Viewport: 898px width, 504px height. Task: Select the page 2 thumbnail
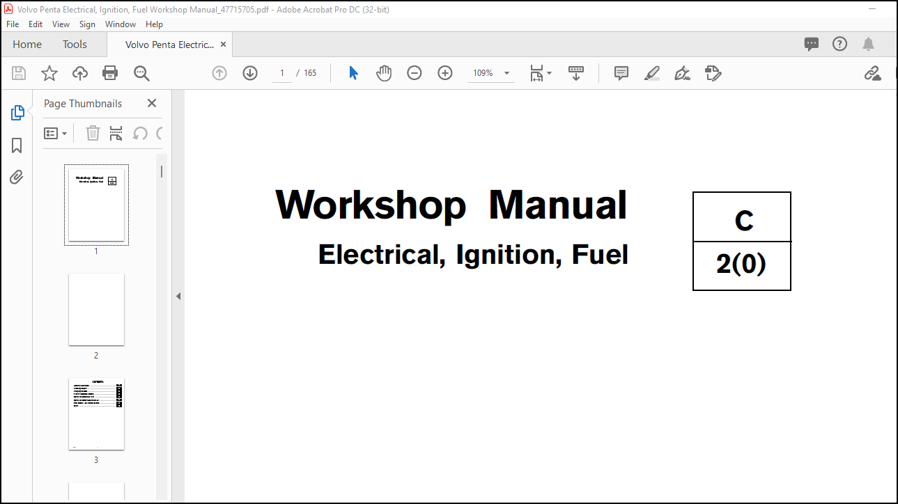coord(96,309)
